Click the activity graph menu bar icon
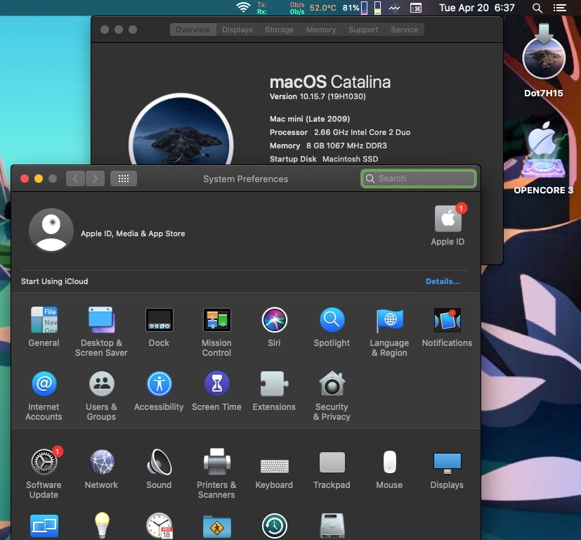This screenshot has height=540, width=581. click(x=394, y=8)
